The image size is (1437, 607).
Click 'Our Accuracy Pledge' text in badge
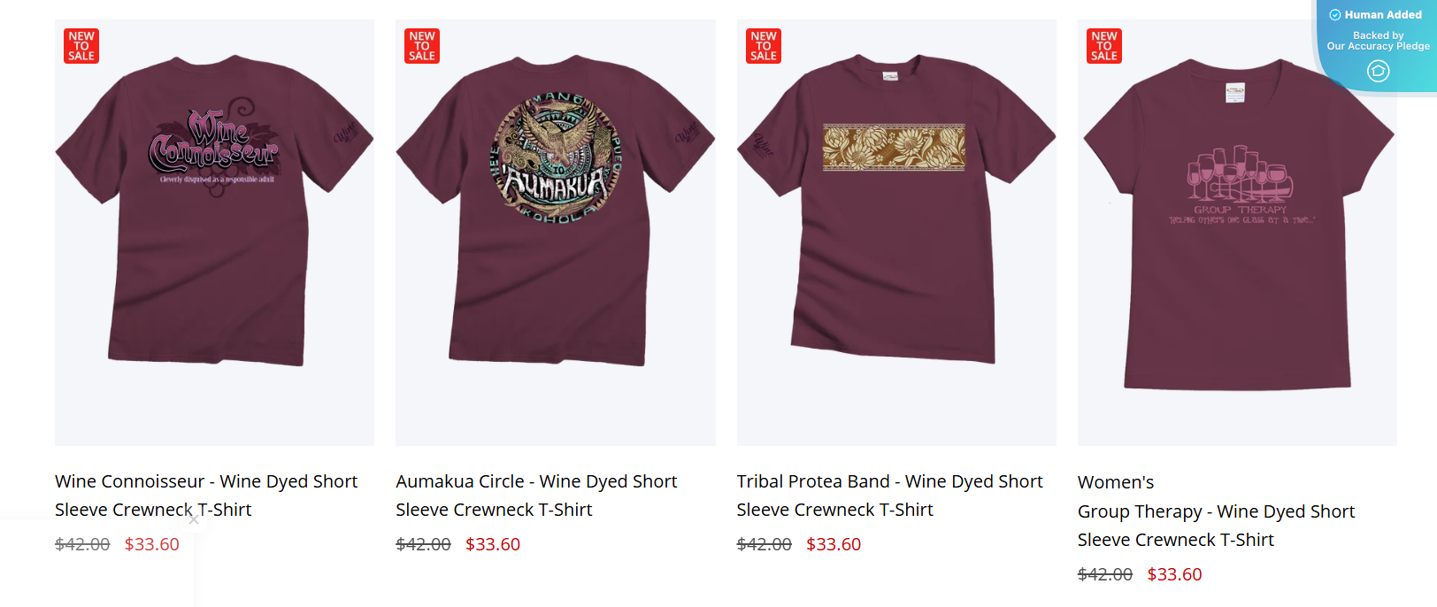pyautogui.click(x=1378, y=46)
